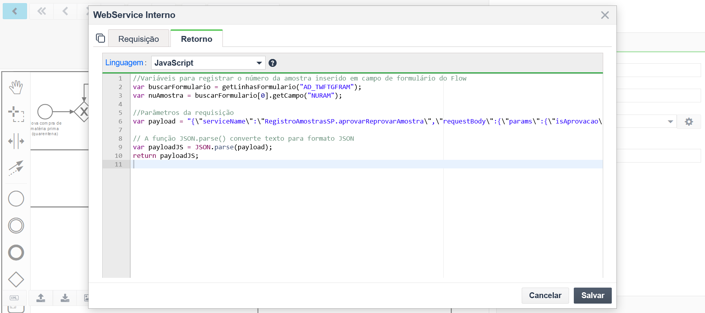This screenshot has height=313, width=705.
Task: Switch to the Requisição tab
Action: (x=139, y=39)
